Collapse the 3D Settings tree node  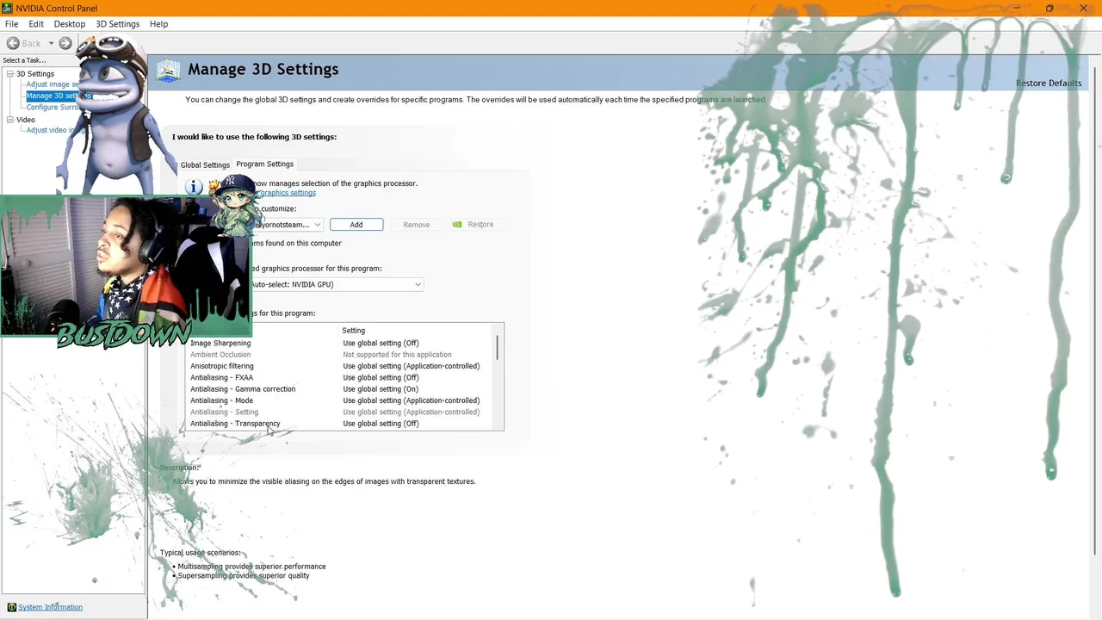click(x=10, y=74)
